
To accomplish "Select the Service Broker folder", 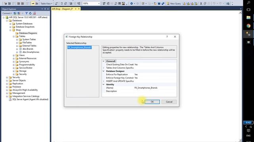I will (x=25, y=68).
